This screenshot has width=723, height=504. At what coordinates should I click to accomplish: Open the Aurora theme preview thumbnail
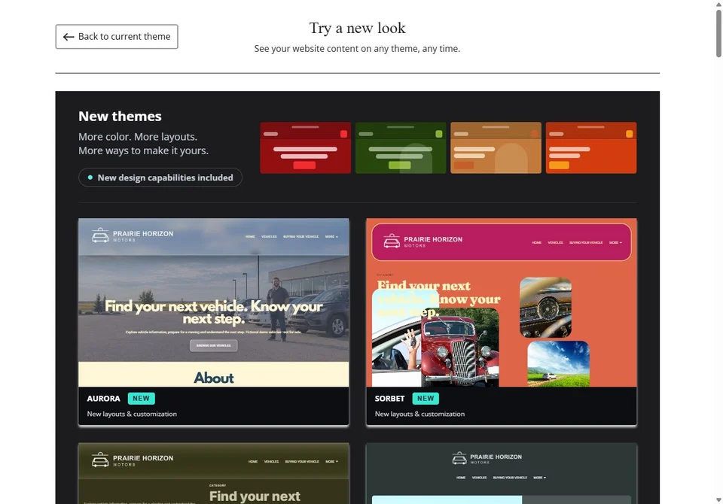[x=213, y=302]
